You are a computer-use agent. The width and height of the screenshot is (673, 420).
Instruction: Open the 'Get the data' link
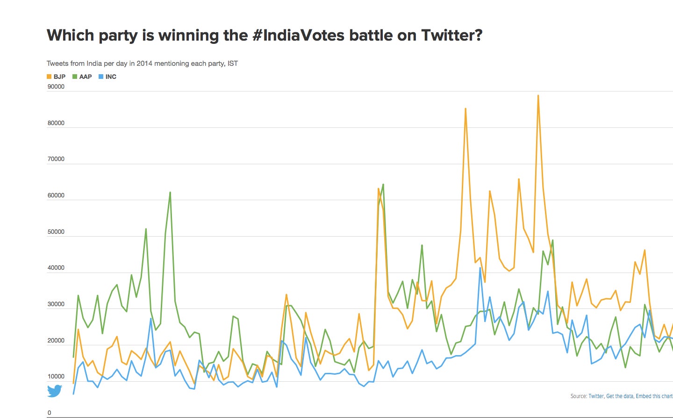[620, 396]
